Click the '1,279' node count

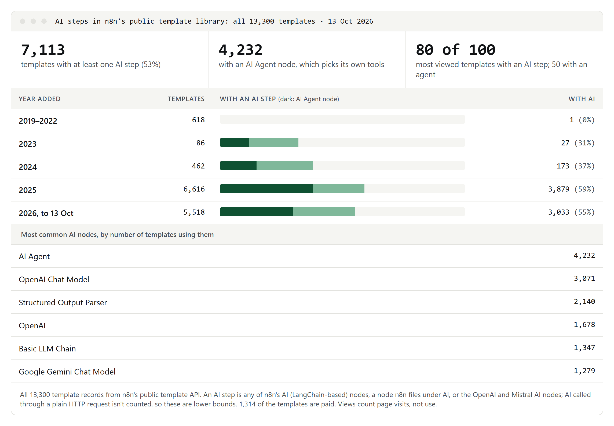[584, 371]
